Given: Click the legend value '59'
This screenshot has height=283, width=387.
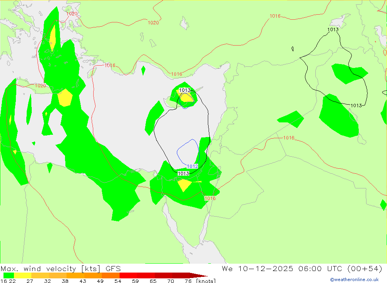Looking at the screenshot, I should 135,281.
